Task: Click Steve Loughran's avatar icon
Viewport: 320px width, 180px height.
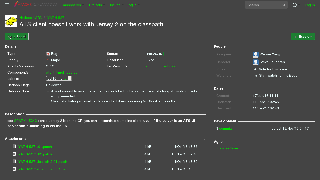Action: click(256, 62)
